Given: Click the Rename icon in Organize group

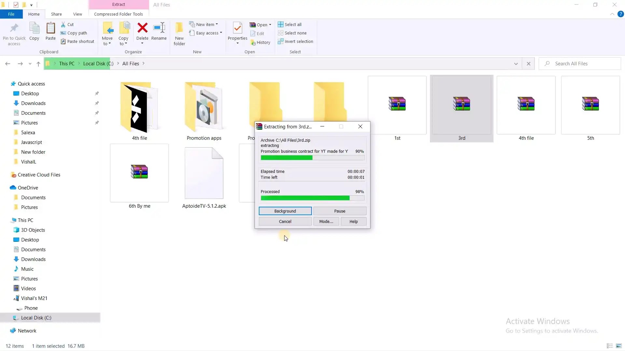Looking at the screenshot, I should click(159, 28).
